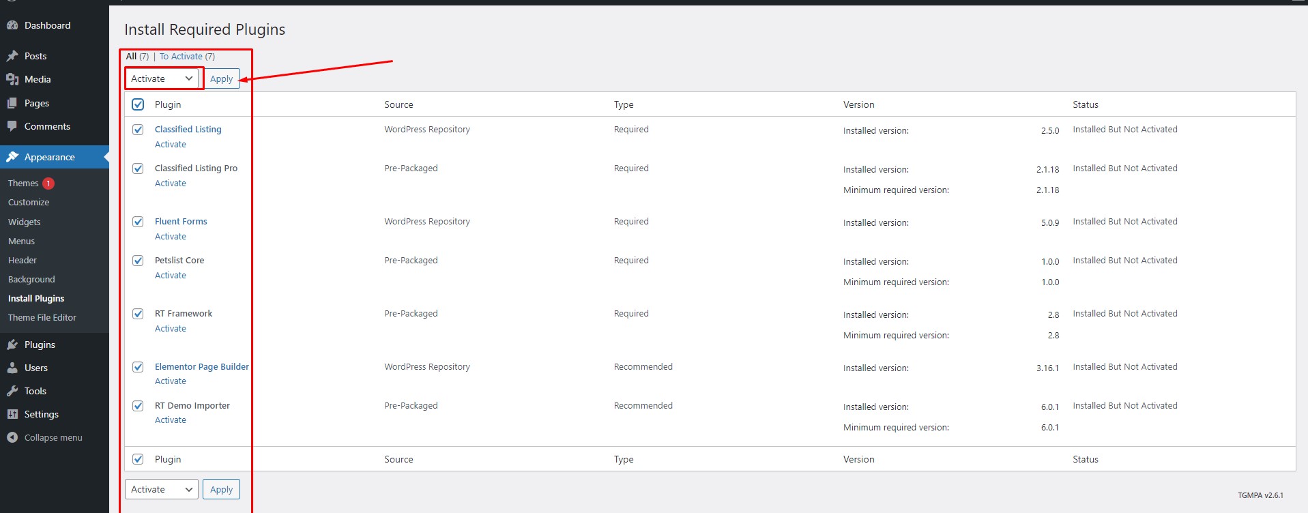Open the Widgets submenu item

coord(25,222)
